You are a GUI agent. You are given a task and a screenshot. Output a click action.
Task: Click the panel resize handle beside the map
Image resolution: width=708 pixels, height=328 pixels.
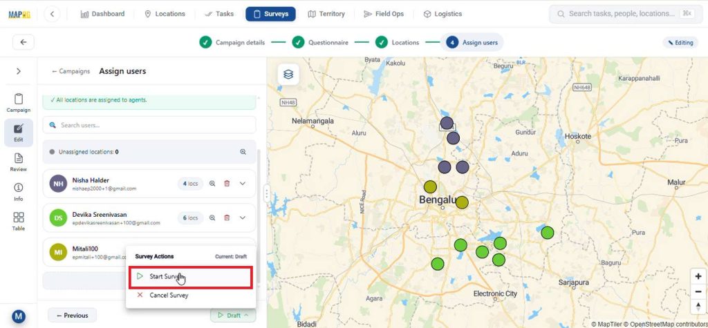click(266, 194)
